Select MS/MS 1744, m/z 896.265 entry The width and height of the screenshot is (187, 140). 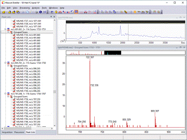pyautogui.click(x=28, y=82)
